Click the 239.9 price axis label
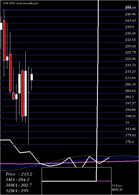 click(130, 27)
